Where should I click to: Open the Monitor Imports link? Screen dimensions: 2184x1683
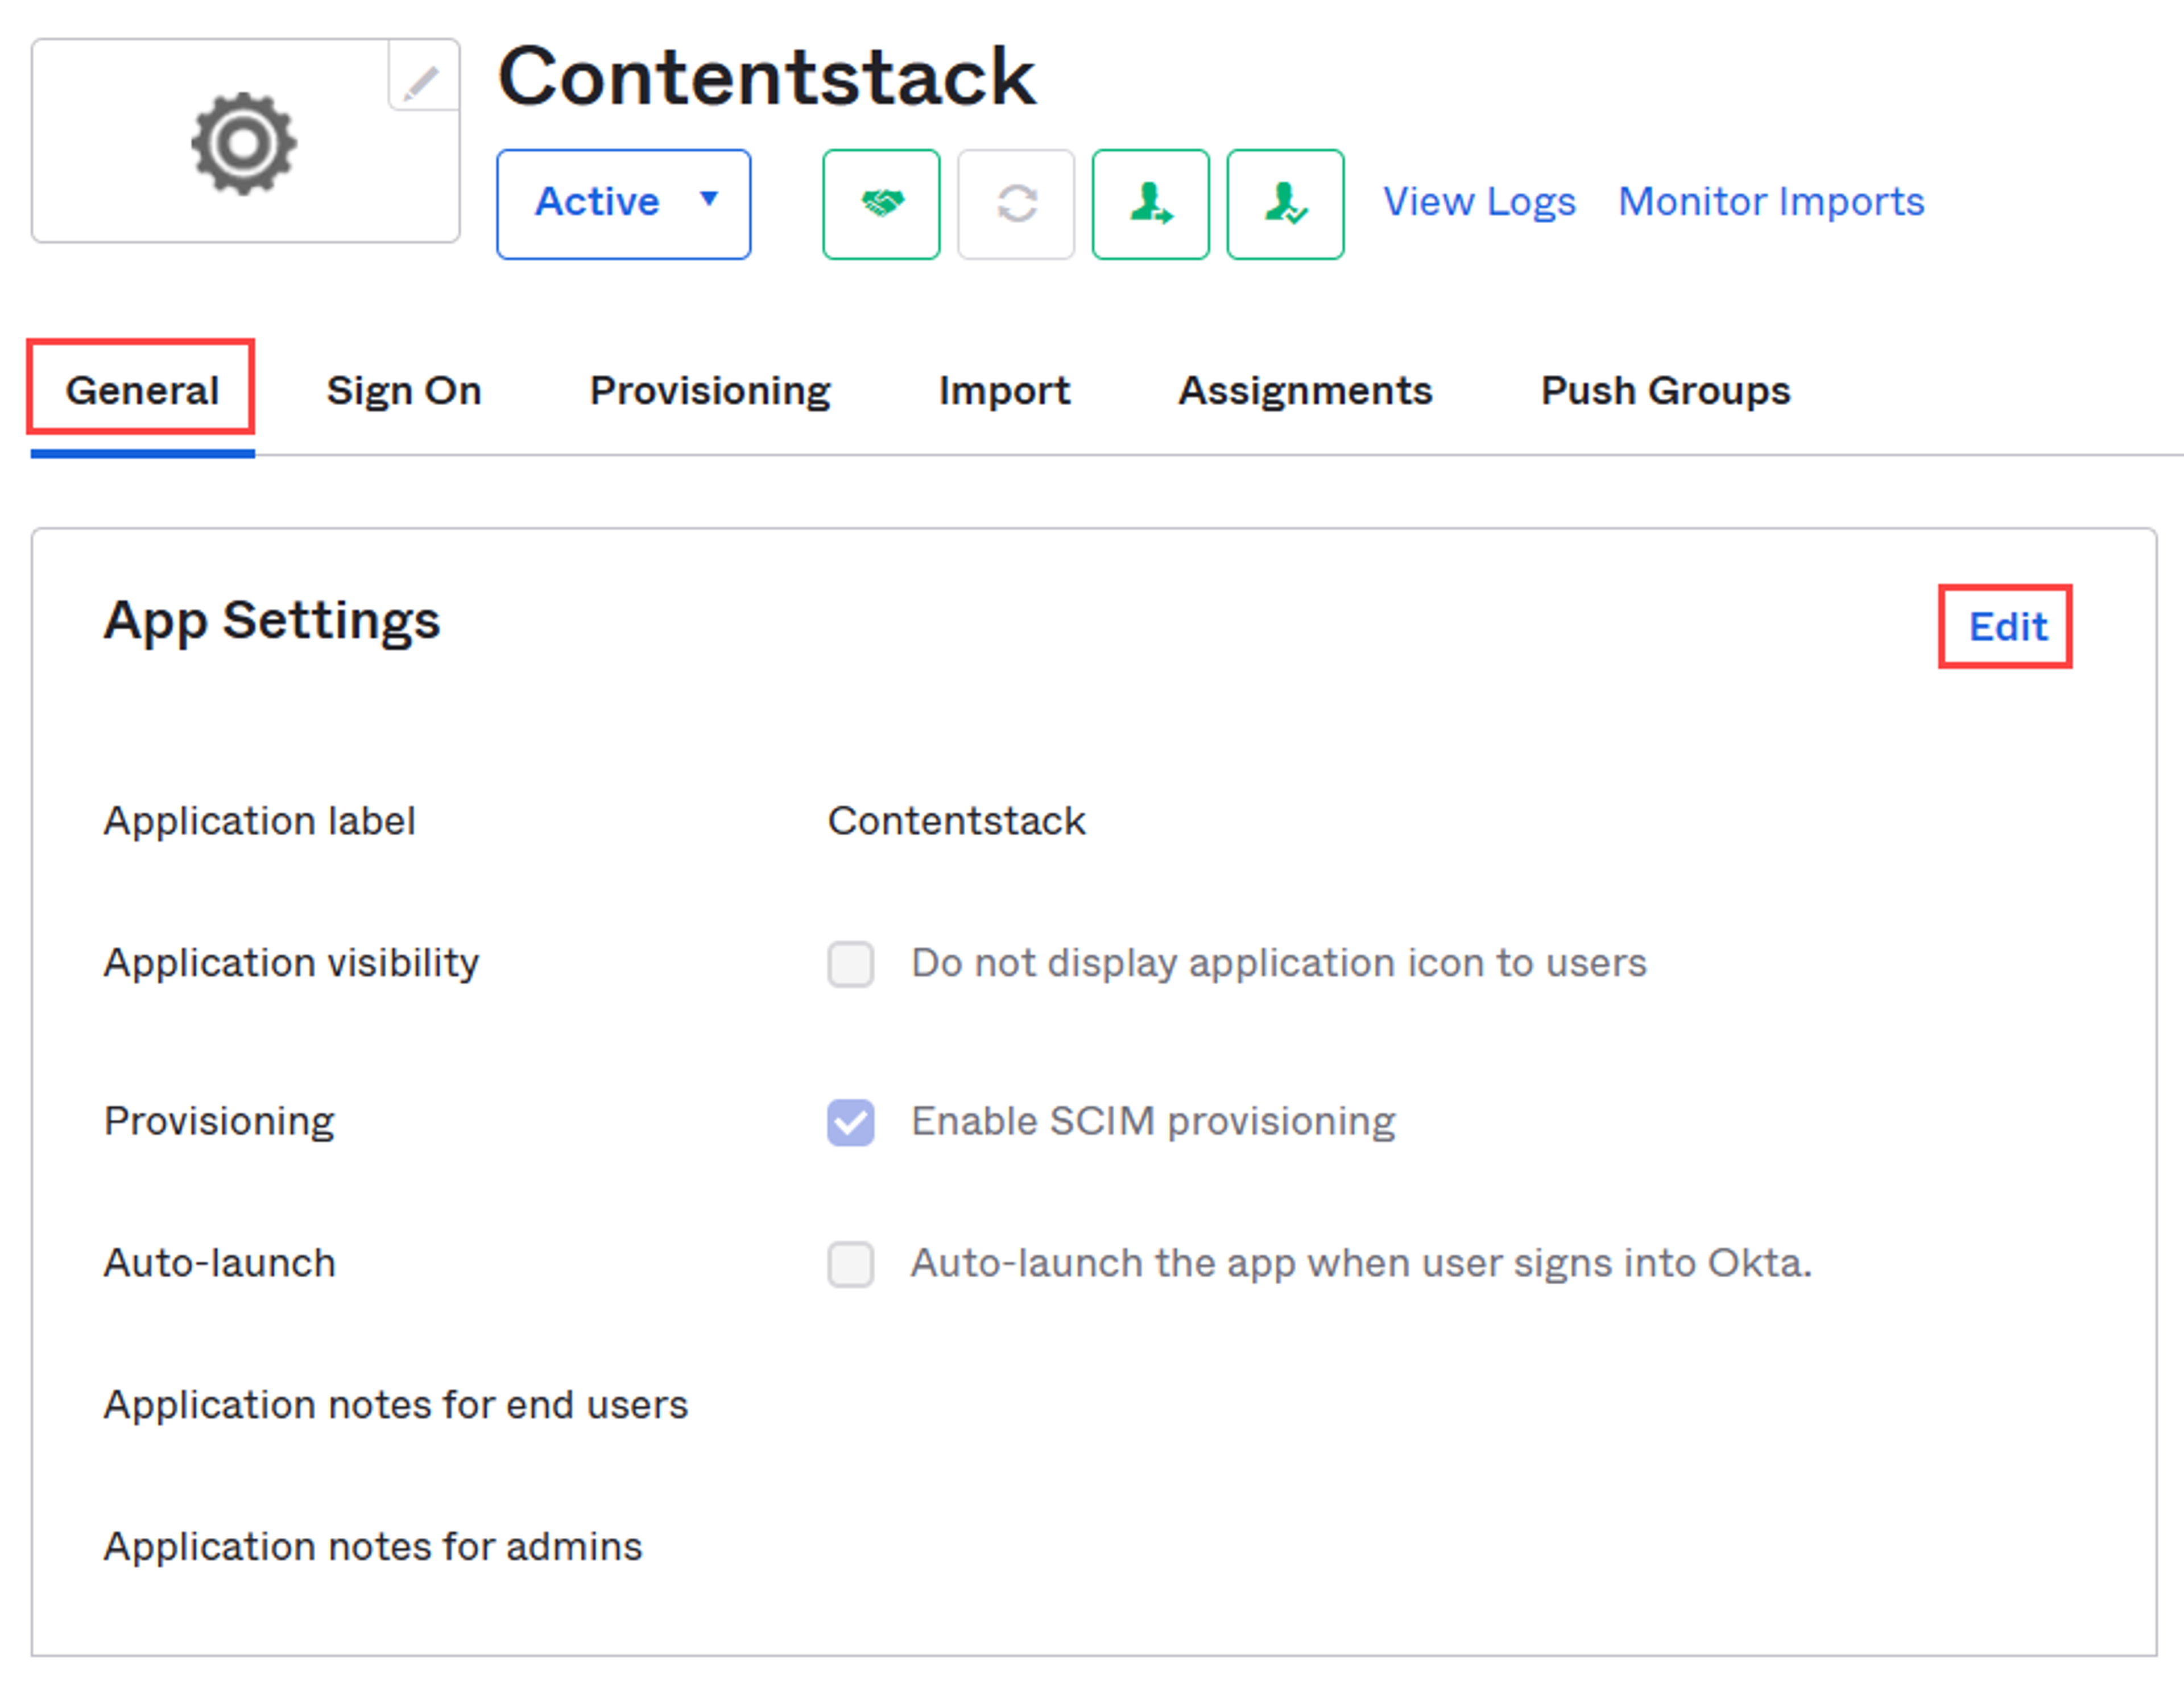click(1771, 202)
